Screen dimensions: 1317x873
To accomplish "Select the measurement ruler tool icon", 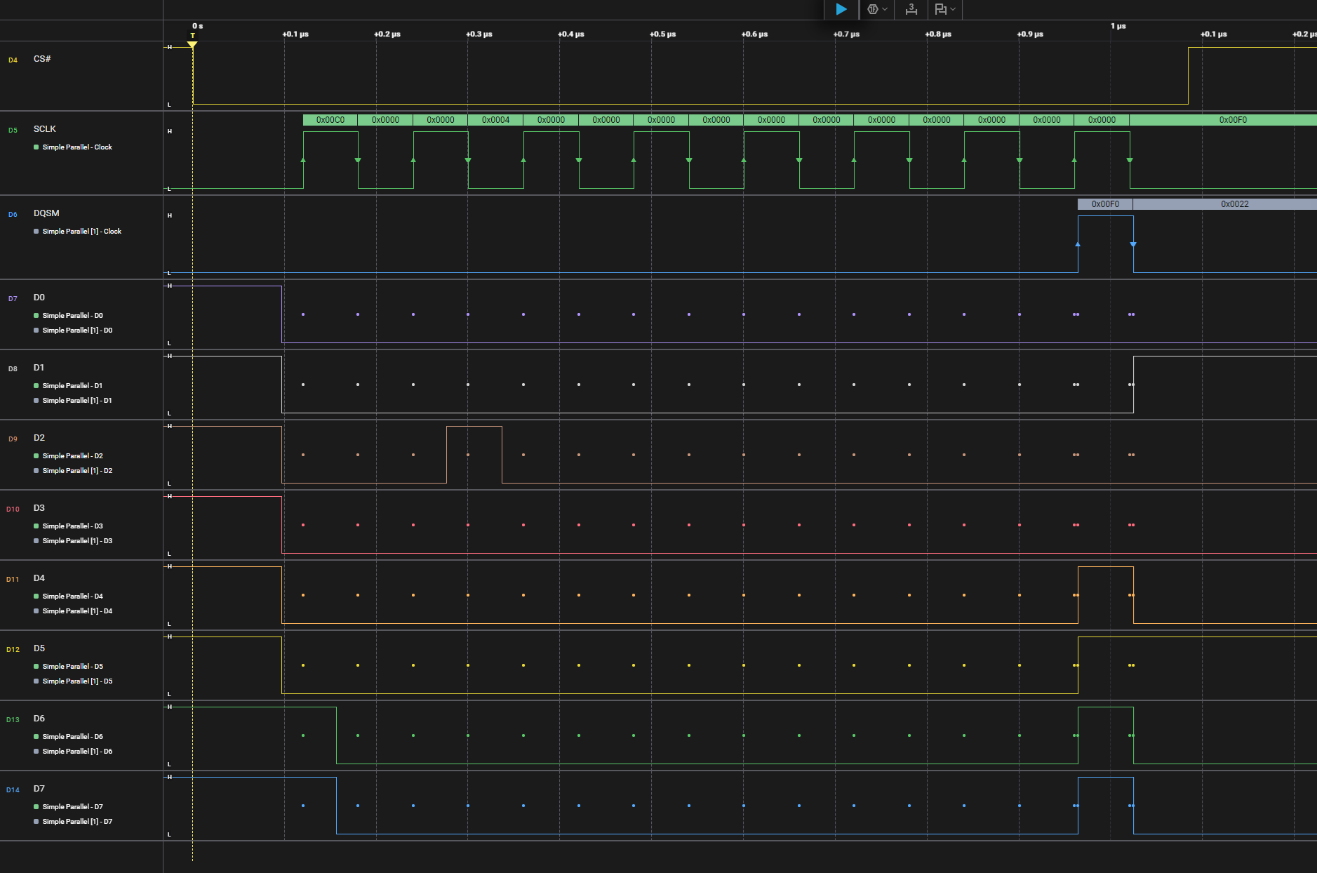I will [911, 9].
